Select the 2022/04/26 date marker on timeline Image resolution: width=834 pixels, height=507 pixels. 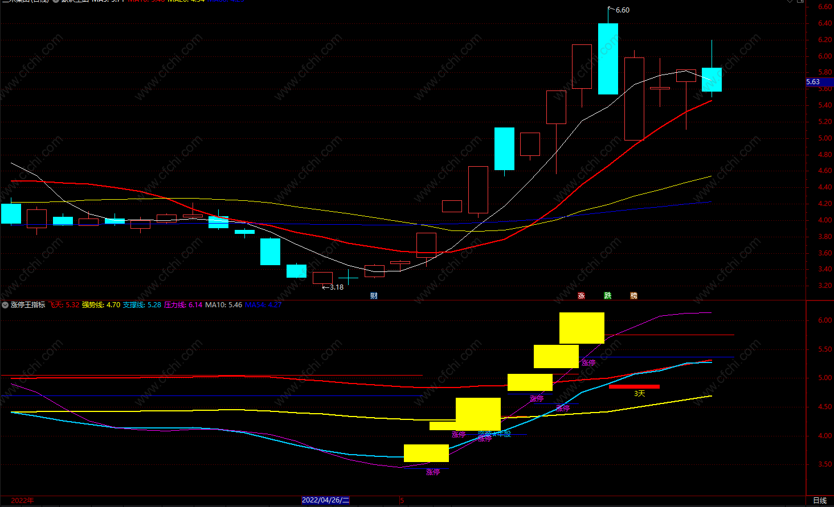(x=325, y=500)
